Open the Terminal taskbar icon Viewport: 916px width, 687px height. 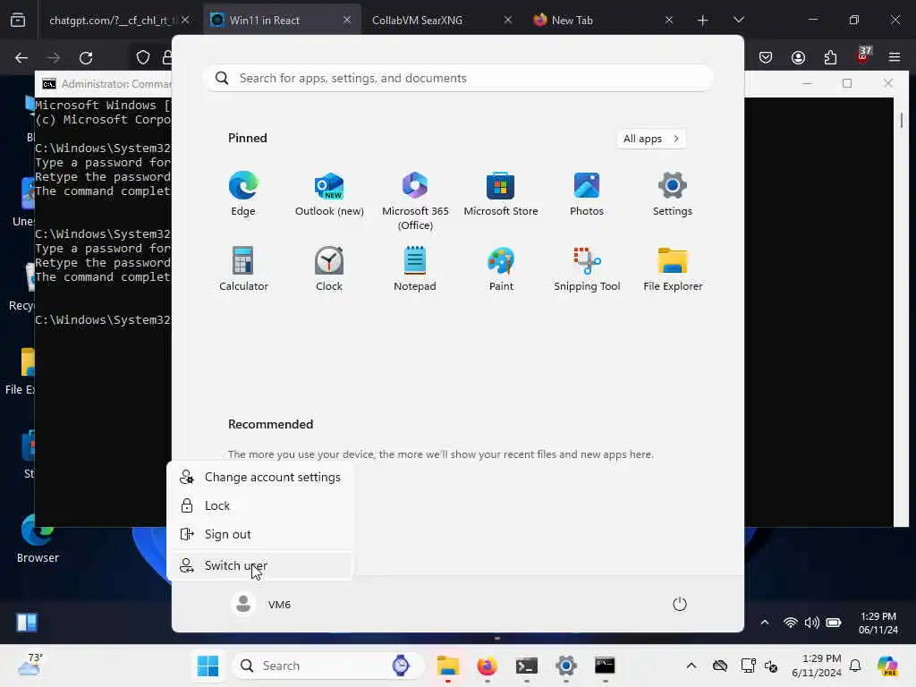click(526, 666)
